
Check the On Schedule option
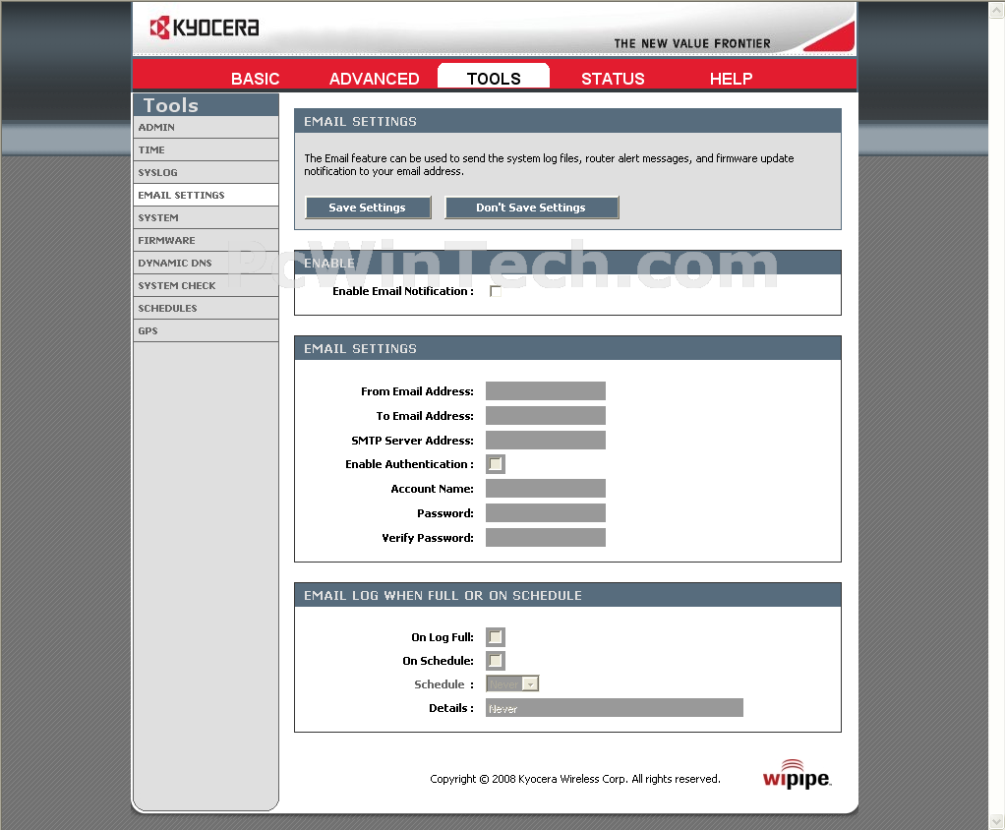point(496,661)
